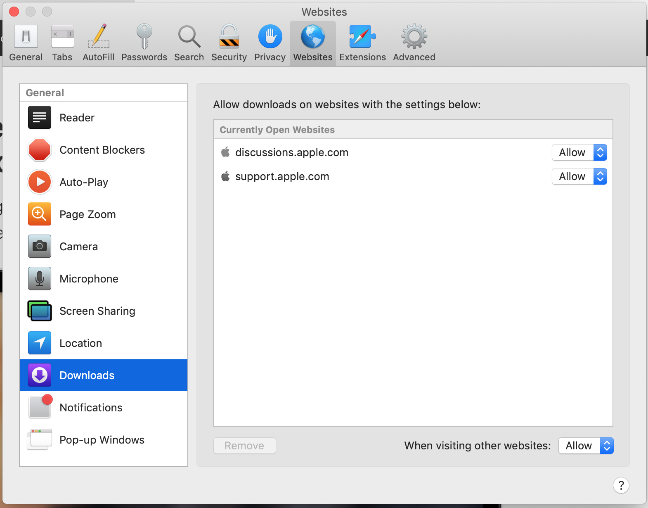Open the AutoFill pencil icon
Viewport: 648px width, 508px height.
tap(99, 36)
